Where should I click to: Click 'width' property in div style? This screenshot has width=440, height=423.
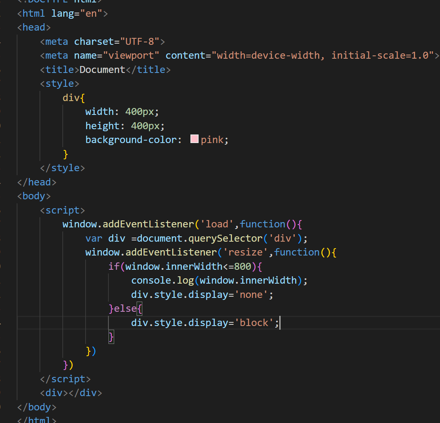(x=99, y=112)
